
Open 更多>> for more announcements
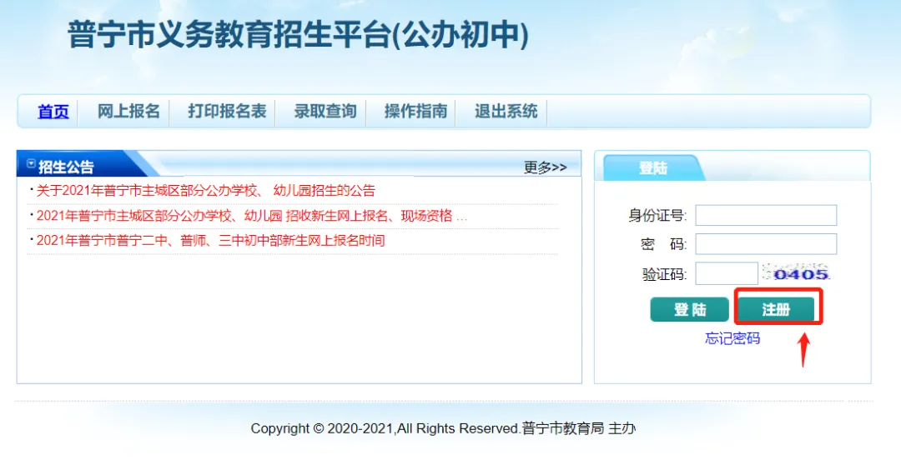click(545, 167)
